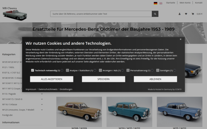The image size is (207, 129).
Task: Click the MB Classics logo
Action: pyautogui.click(x=14, y=13)
